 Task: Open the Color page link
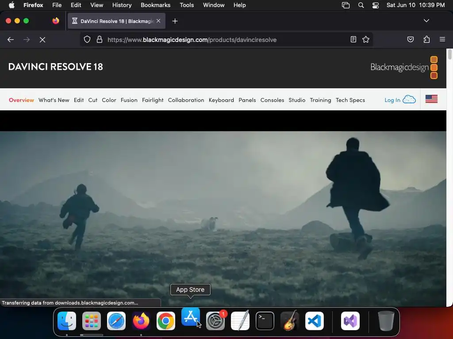coord(109,100)
